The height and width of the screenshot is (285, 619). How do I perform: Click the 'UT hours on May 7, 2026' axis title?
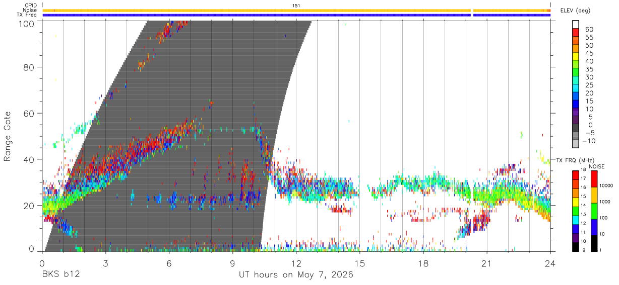click(296, 275)
